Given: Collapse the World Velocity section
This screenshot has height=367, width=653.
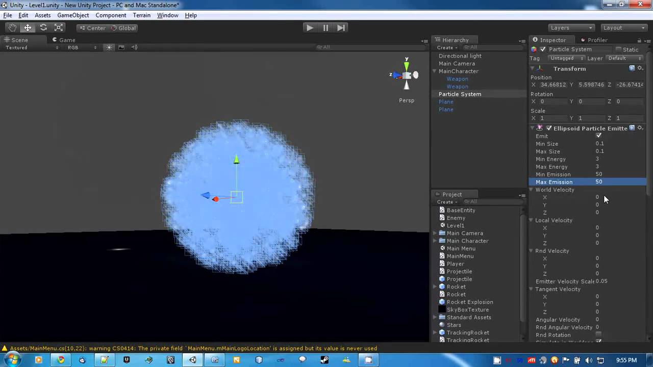Looking at the screenshot, I should coord(531,190).
